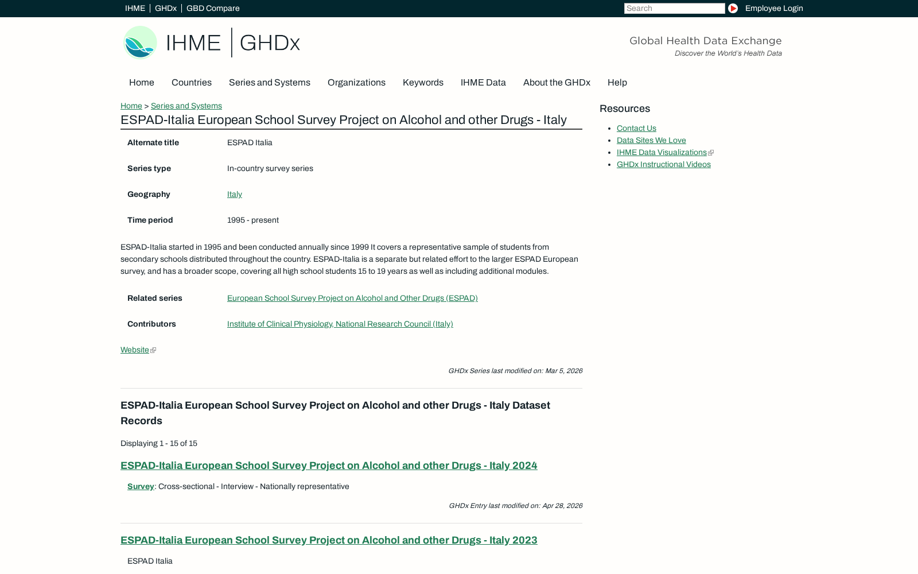Viewport: 918px width, 574px height.
Task: Click the red search submit arrow icon
Action: point(733,8)
